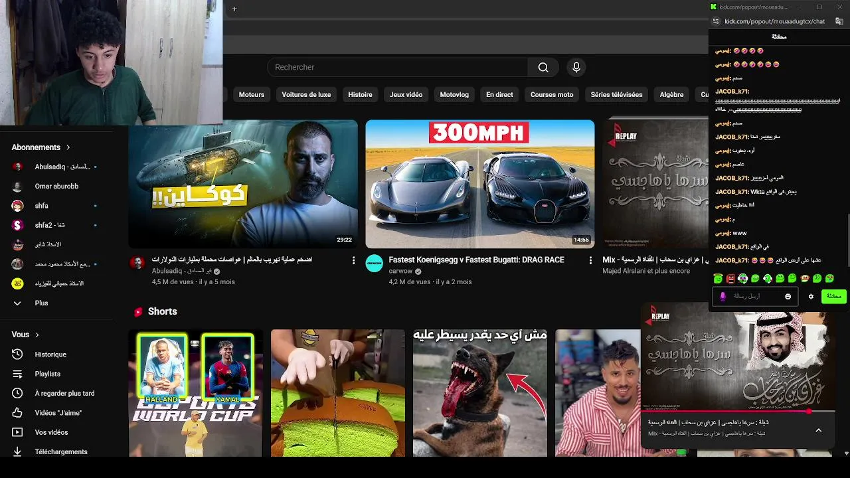
Task: Click translate icon in Kick address bar
Action: pyautogui.click(x=839, y=21)
